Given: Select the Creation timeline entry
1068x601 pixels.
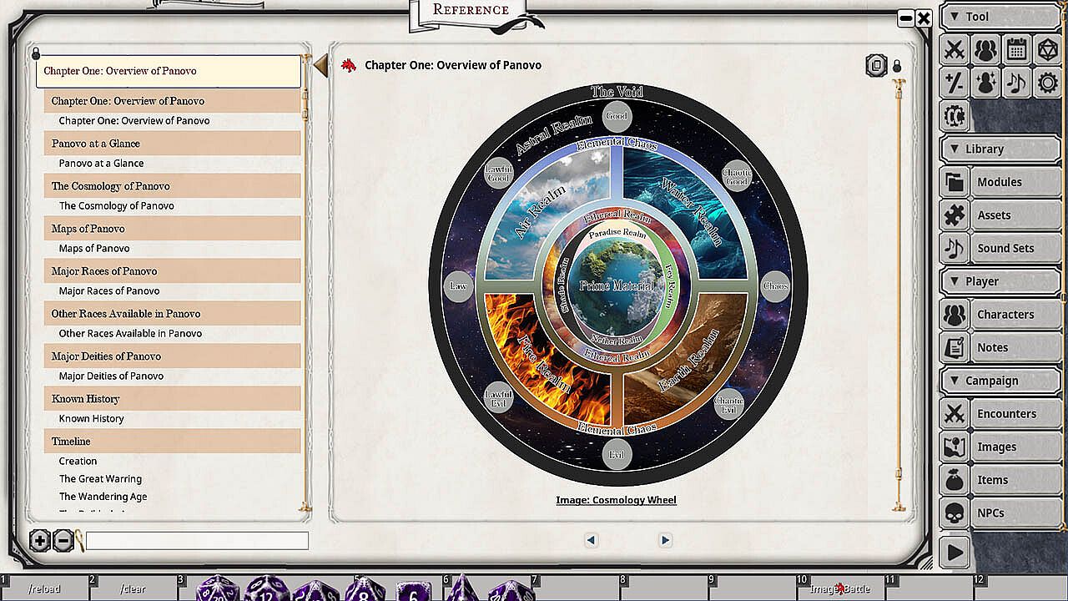Looking at the screenshot, I should pyautogui.click(x=78, y=462).
